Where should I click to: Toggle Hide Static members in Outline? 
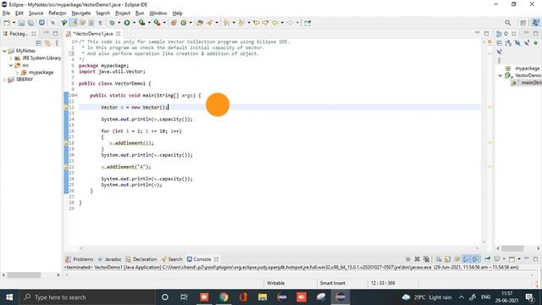click(x=527, y=43)
